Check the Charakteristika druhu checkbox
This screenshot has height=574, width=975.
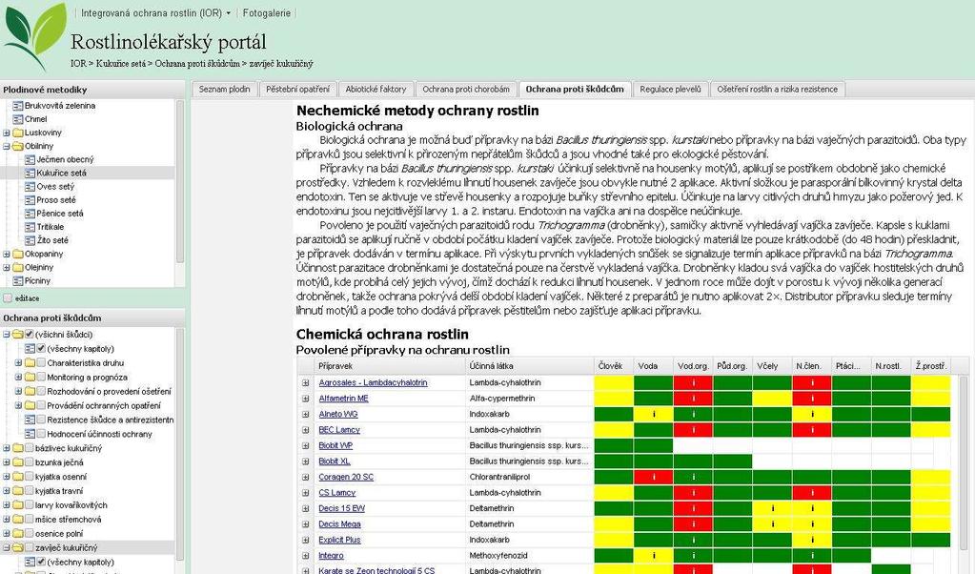[41, 363]
